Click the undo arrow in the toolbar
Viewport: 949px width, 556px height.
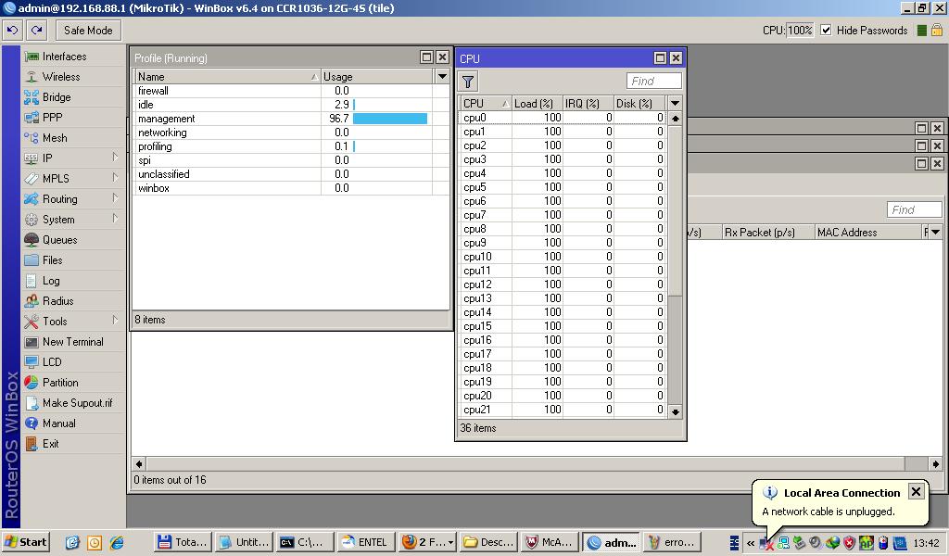pos(12,30)
